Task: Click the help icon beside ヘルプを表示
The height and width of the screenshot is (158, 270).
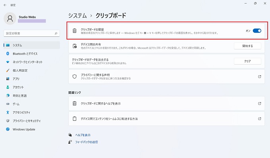Action: pyautogui.click(x=70, y=135)
